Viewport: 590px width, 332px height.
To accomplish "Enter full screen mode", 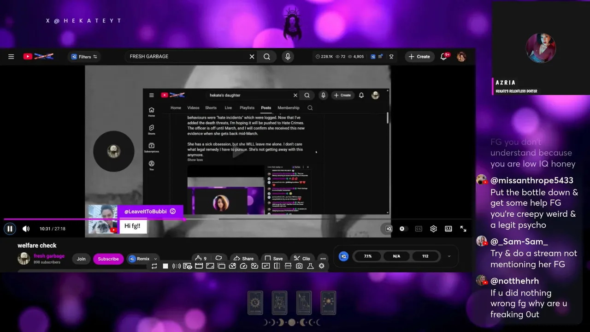I will click(463, 229).
